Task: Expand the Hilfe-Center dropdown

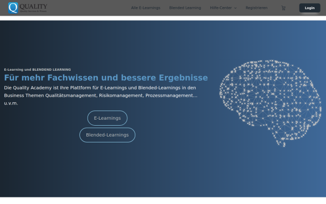Action: (223, 8)
